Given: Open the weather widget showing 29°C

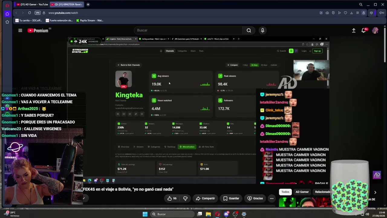Looking at the screenshot, I should pyautogui.click(x=12, y=214).
